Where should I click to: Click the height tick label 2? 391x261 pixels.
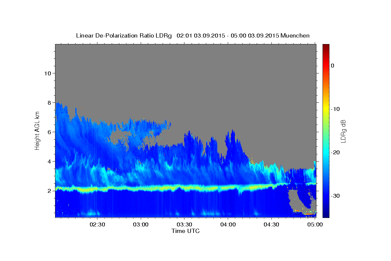pos(49,191)
